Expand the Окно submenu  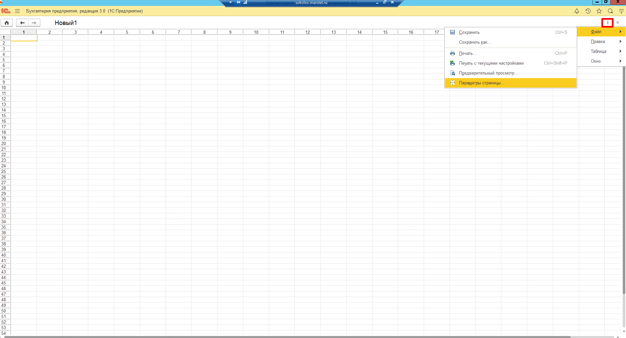[601, 61]
